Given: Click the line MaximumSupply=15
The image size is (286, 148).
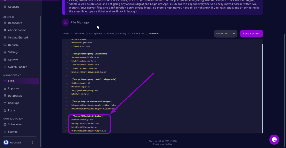Looking at the screenshot, I should click(x=81, y=87).
